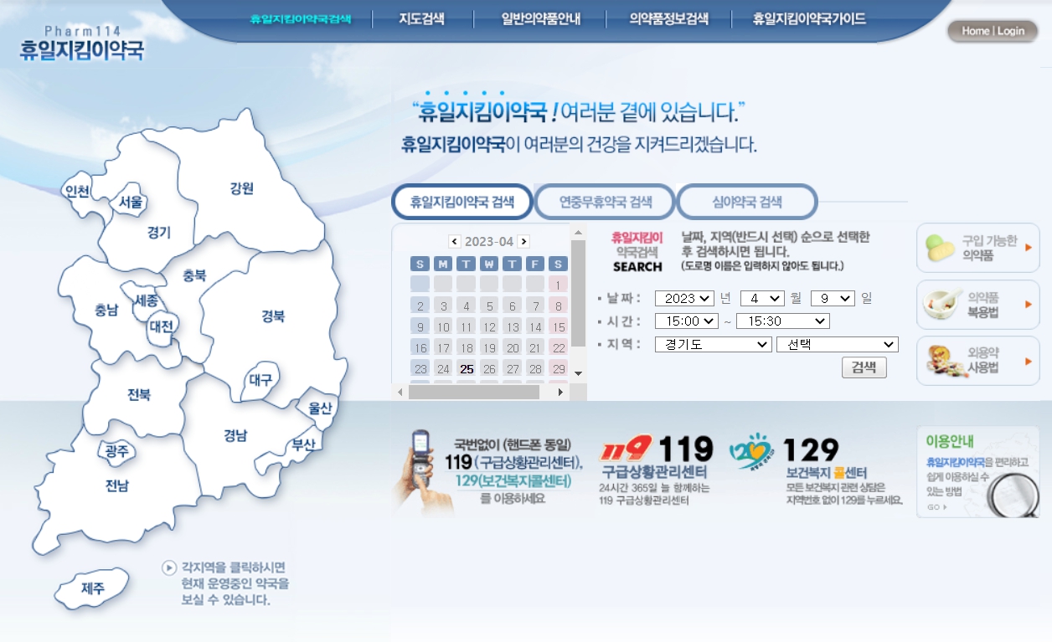
Task: Switch to 연중무휴약국 검색 tab
Action: [605, 202]
